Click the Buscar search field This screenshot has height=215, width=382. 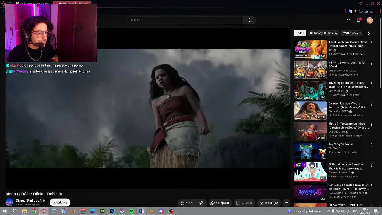(185, 20)
